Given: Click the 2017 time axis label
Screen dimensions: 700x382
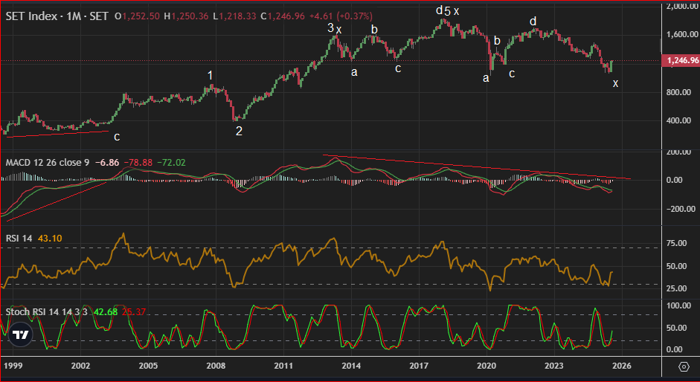Looking at the screenshot, I should click(x=419, y=366).
